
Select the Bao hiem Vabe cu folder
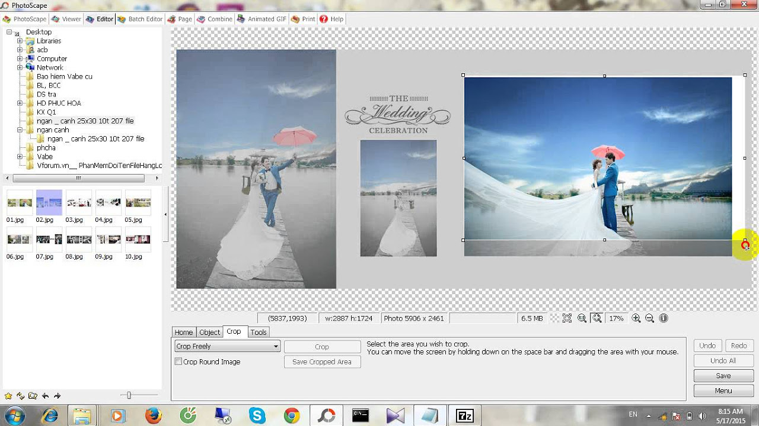64,76
